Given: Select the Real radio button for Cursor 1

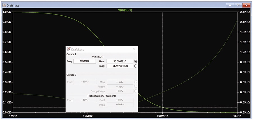Looking at the screenshot, I should (136, 61).
